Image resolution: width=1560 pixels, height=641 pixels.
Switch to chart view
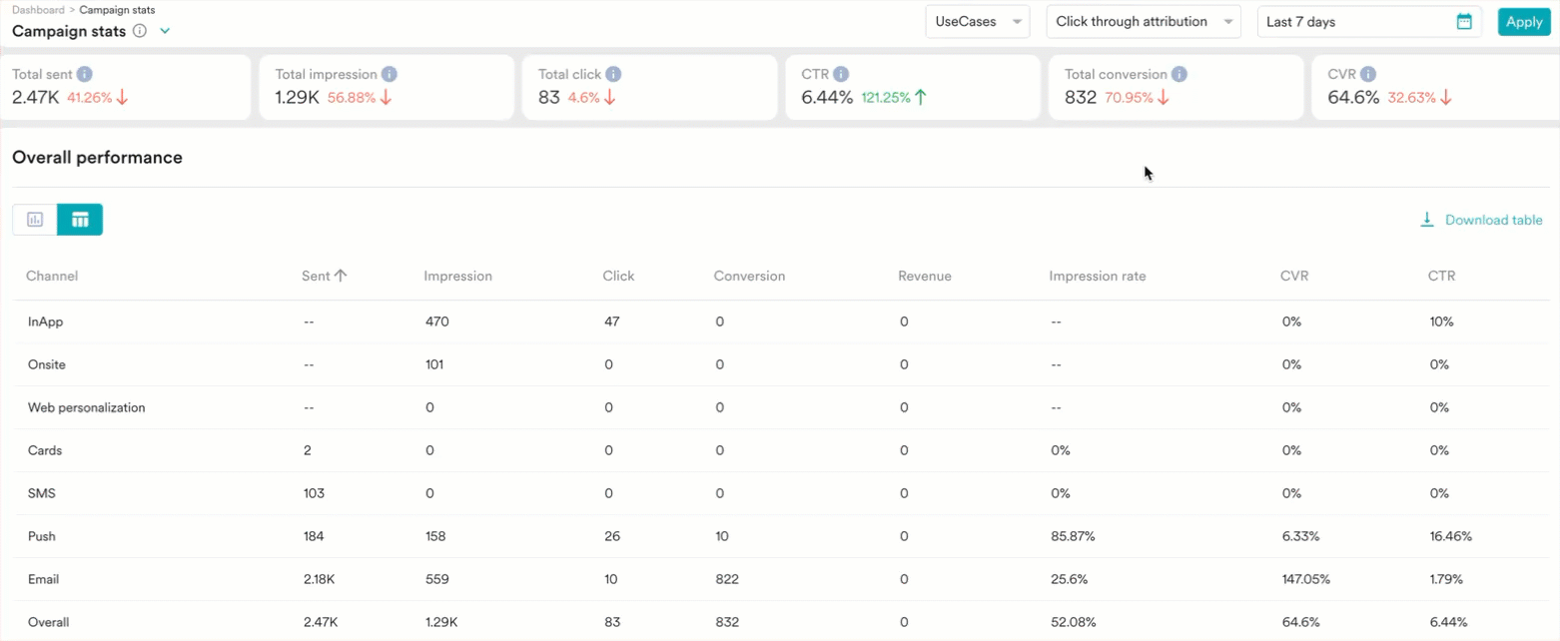[35, 220]
